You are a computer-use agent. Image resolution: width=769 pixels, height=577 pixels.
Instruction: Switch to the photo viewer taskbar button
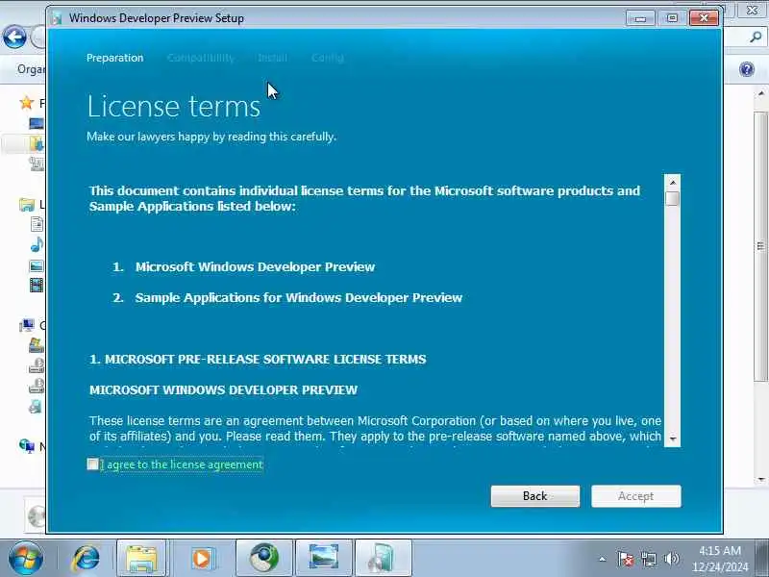[323, 559]
